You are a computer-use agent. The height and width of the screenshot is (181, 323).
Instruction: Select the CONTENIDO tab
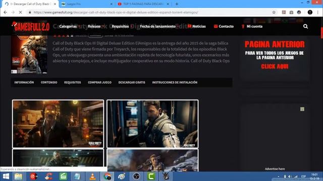49,82
